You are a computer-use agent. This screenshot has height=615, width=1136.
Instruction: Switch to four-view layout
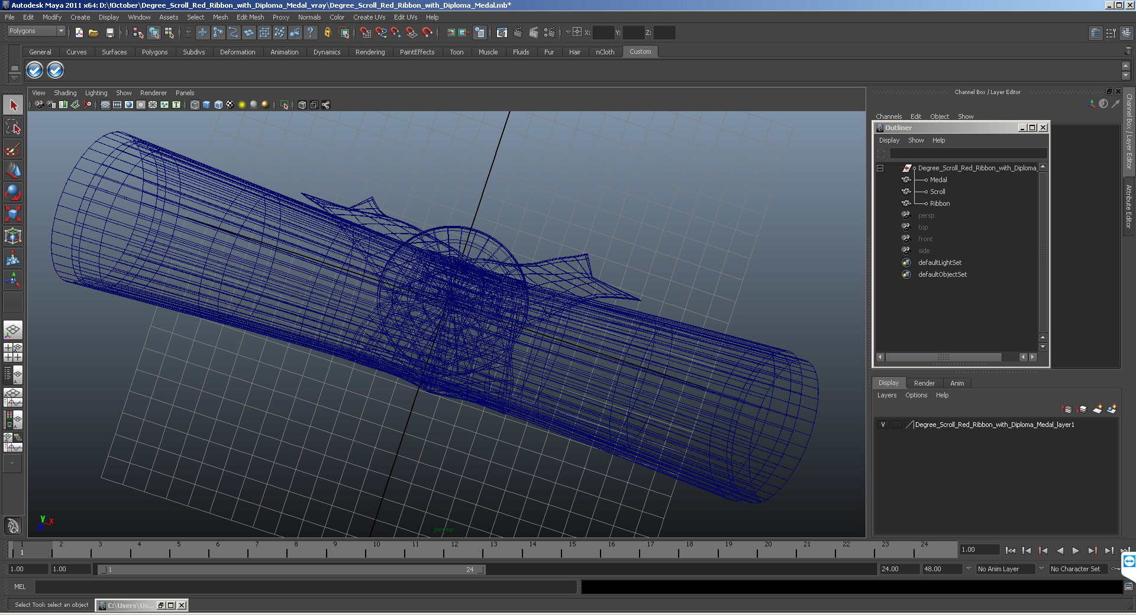(13, 352)
